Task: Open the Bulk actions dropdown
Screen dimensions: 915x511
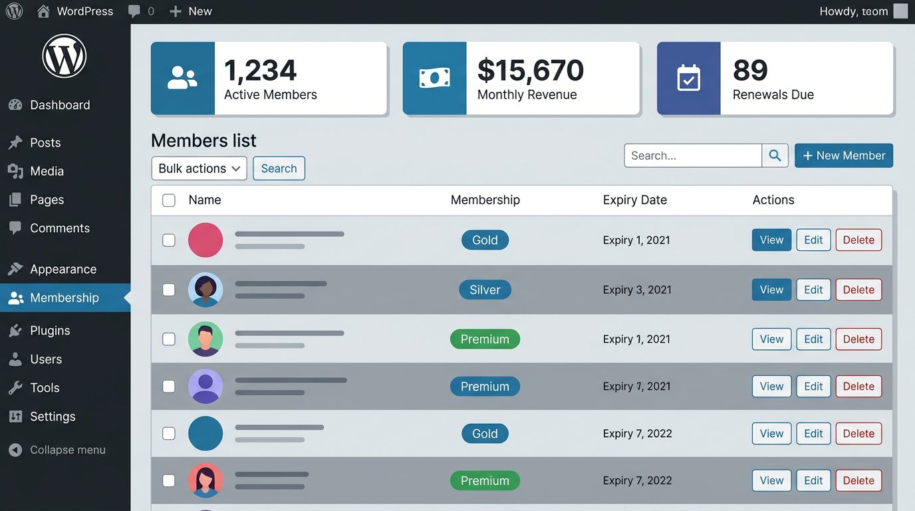Action: tap(199, 168)
